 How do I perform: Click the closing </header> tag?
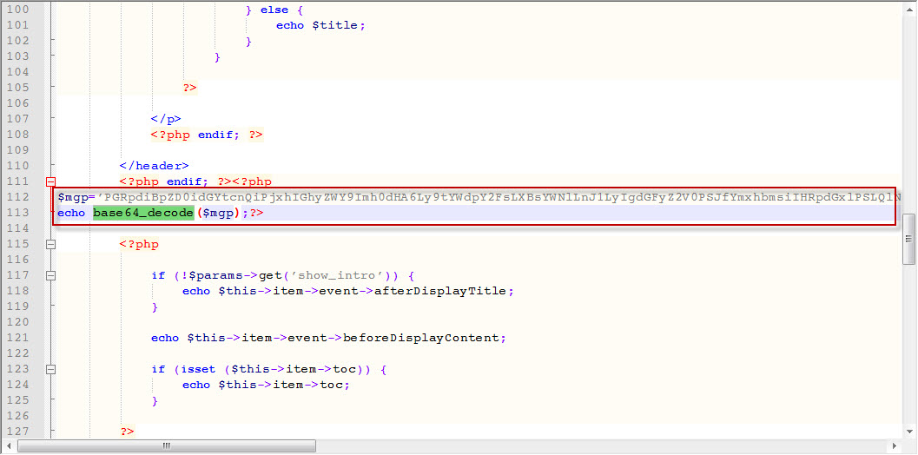(x=154, y=167)
